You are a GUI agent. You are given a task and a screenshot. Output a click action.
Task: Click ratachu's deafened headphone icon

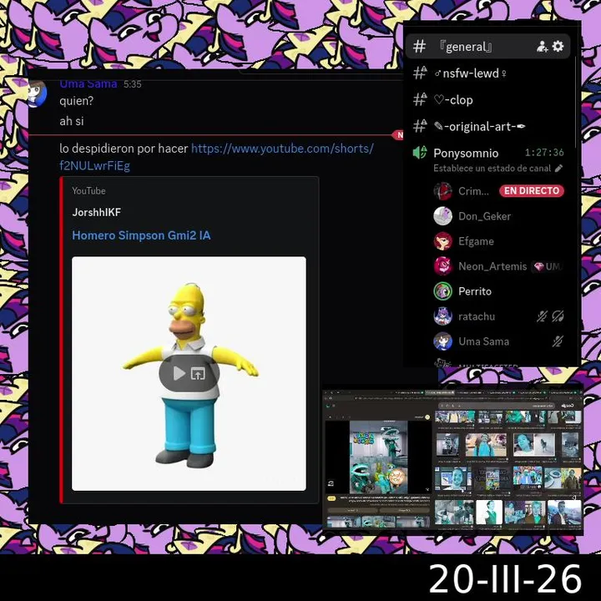[558, 316]
